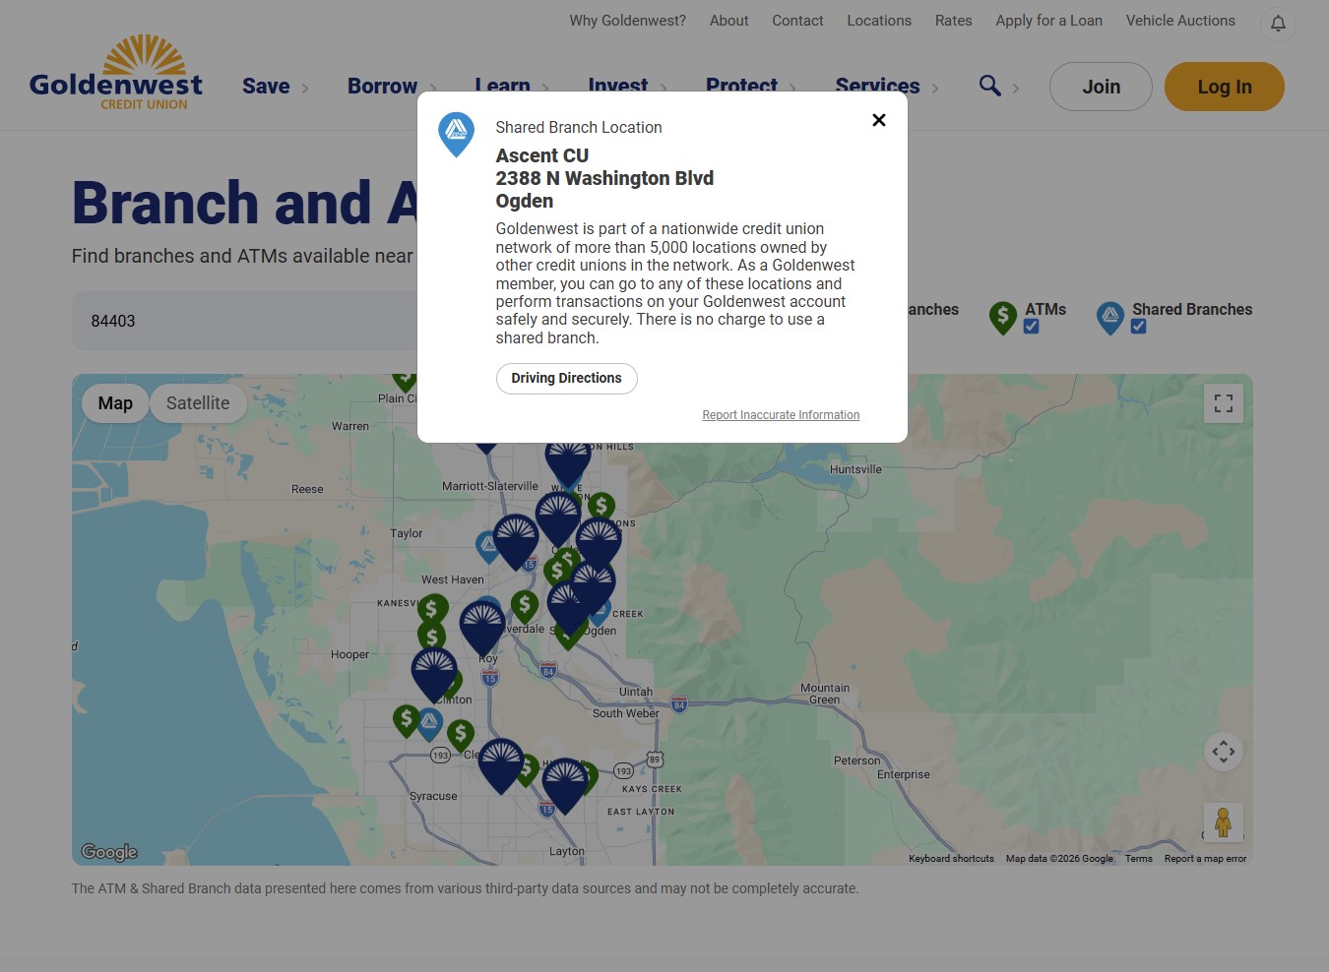Select the Street View pegman icon
Screen dimensions: 1329x972
coord(1223,821)
